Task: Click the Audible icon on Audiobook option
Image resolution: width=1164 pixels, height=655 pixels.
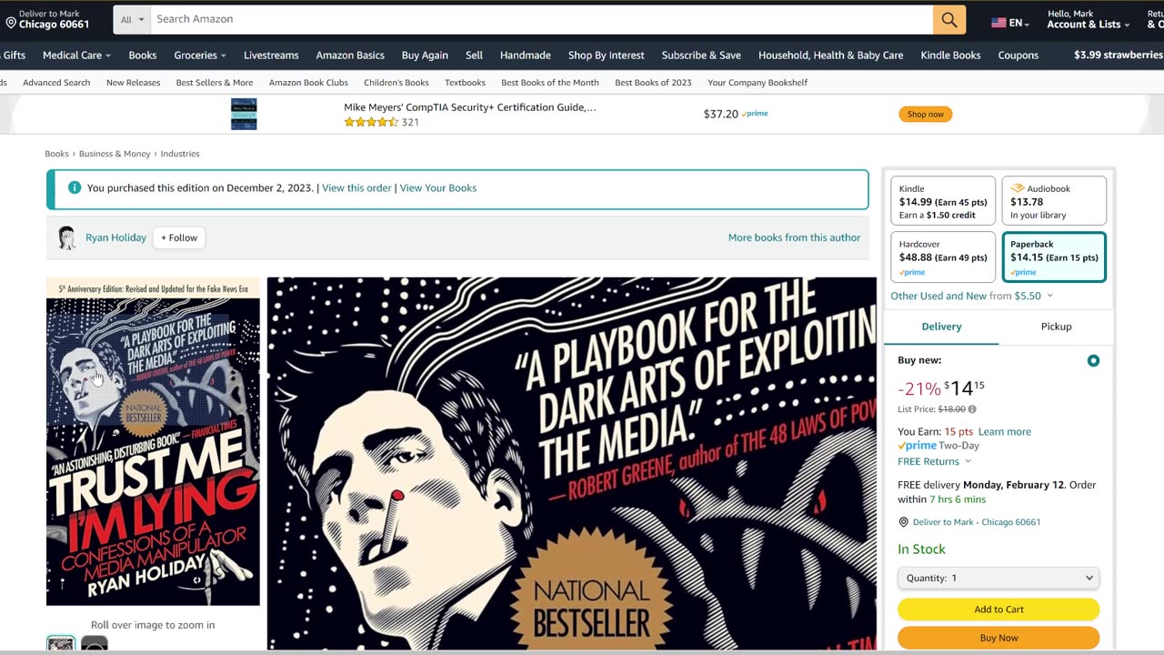Action: pyautogui.click(x=1017, y=188)
